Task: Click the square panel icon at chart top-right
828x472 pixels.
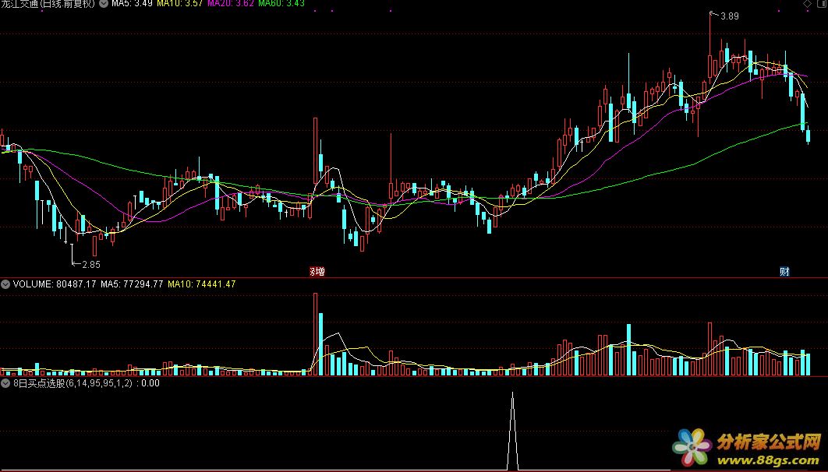Action: pyautogui.click(x=821, y=3)
